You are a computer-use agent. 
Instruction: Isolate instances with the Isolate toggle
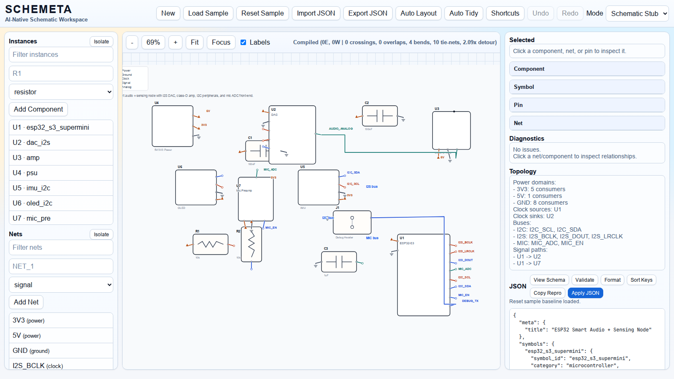101,42
